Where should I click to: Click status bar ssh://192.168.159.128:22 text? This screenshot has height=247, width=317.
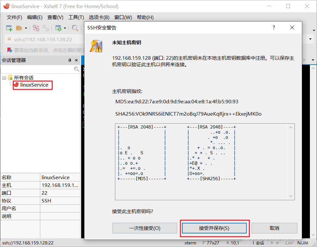[28, 243]
